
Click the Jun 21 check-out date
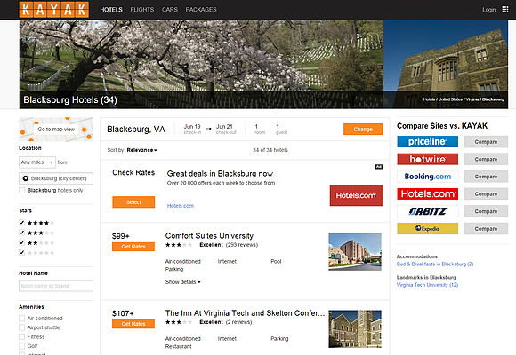point(224,126)
